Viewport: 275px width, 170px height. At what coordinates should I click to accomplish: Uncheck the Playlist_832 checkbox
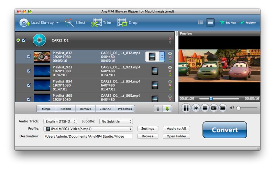pyautogui.click(x=29, y=57)
